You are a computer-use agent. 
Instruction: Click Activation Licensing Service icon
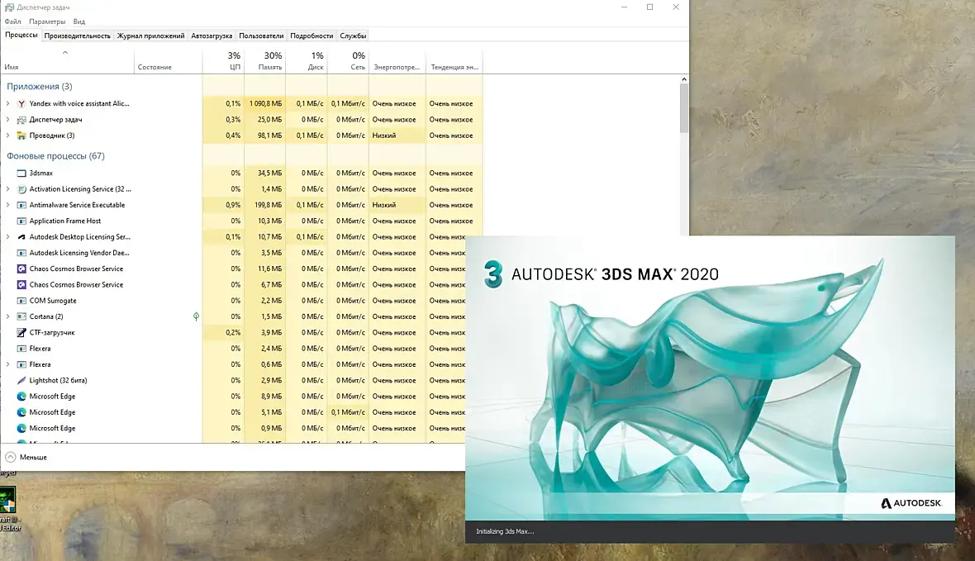point(21,189)
